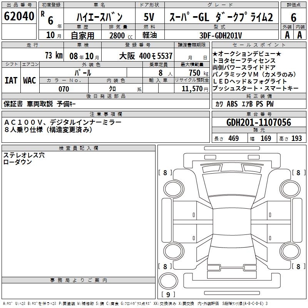Click 予備キー in later-shipped parts
The height and width of the screenshot is (308, 308).
[66, 104]
